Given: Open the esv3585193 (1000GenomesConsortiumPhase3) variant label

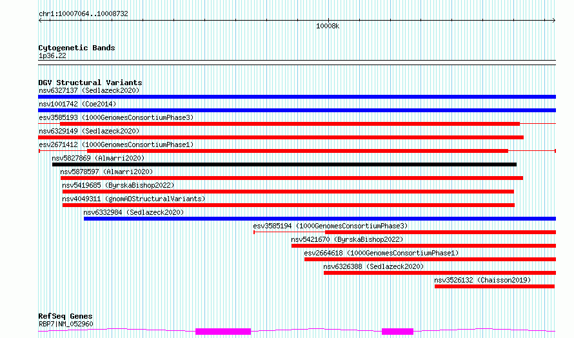Looking at the screenshot, I should tap(116, 117).
